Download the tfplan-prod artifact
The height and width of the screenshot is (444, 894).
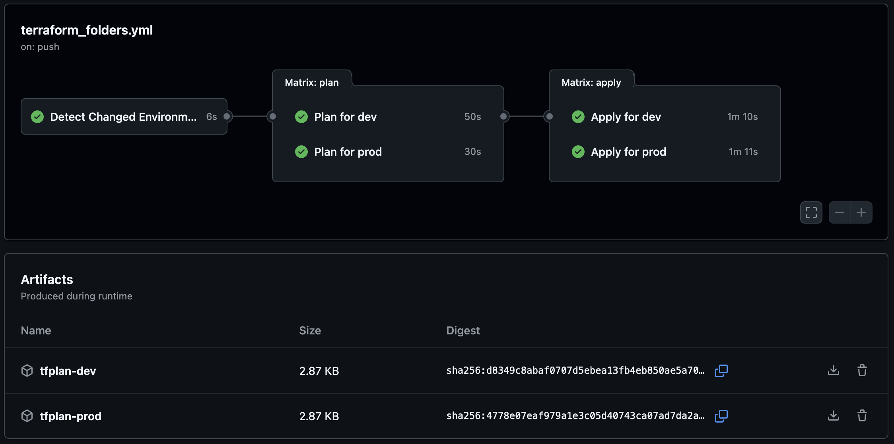833,416
